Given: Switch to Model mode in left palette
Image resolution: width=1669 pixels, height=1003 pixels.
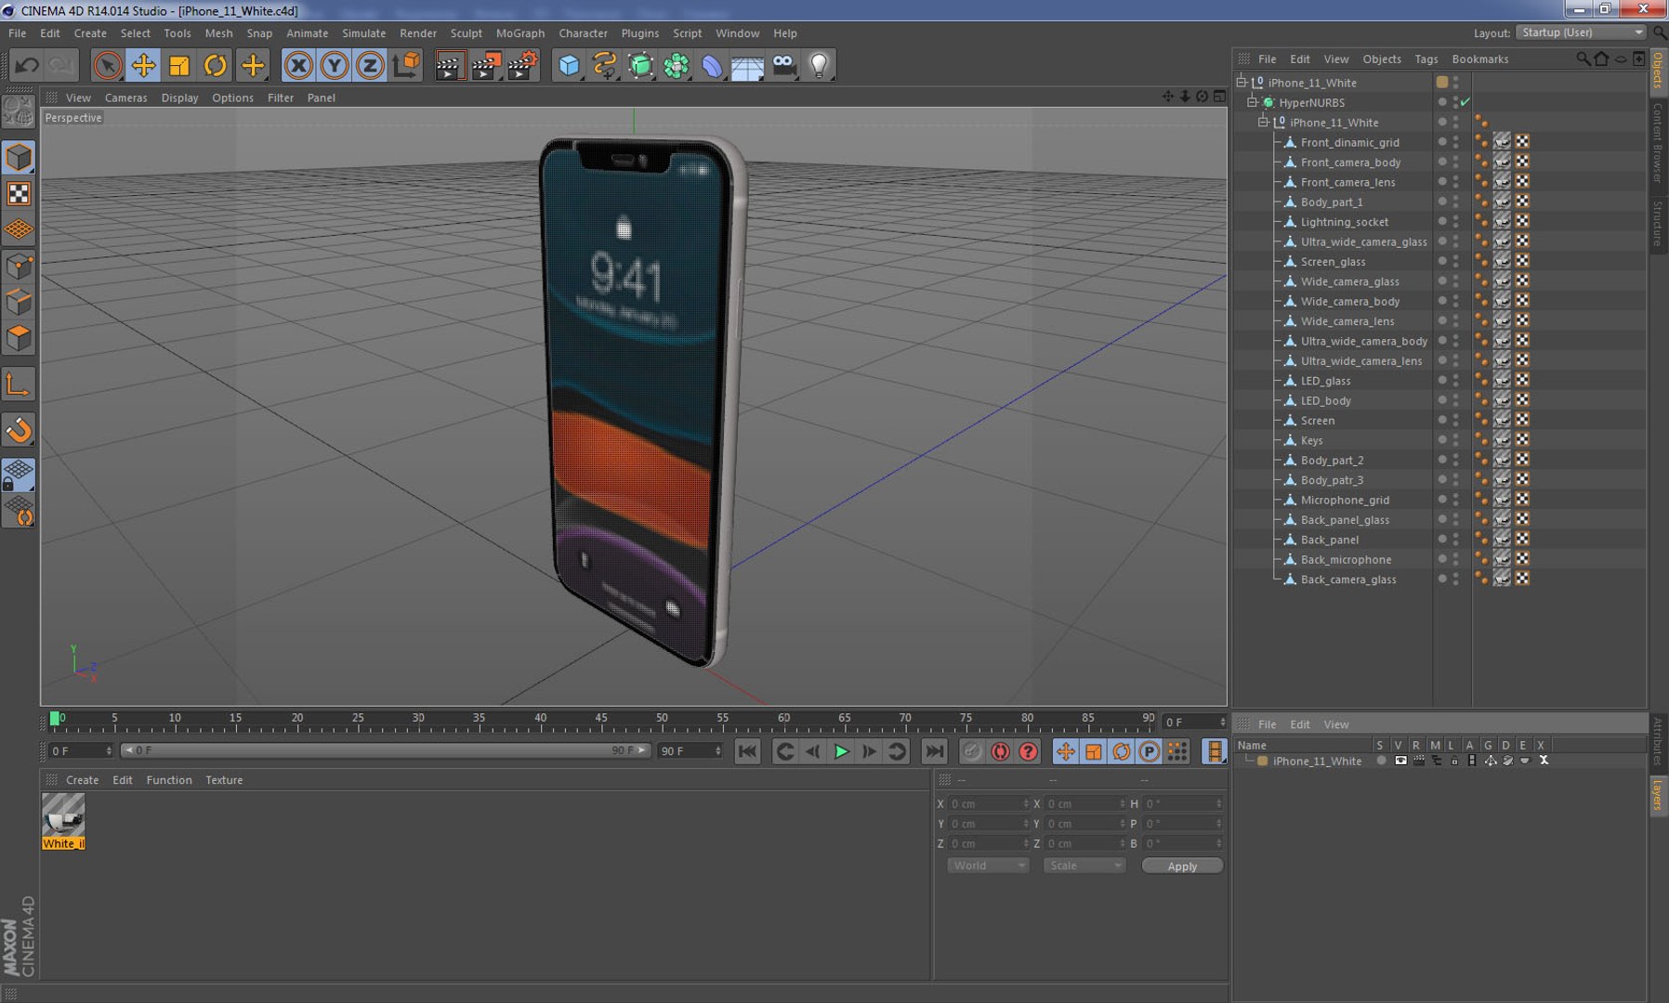Looking at the screenshot, I should coord(19,157).
